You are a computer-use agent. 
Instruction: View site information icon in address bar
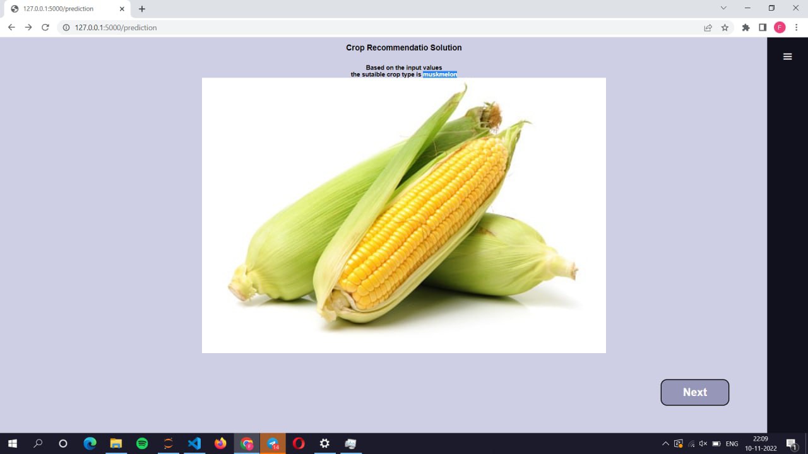point(66,28)
